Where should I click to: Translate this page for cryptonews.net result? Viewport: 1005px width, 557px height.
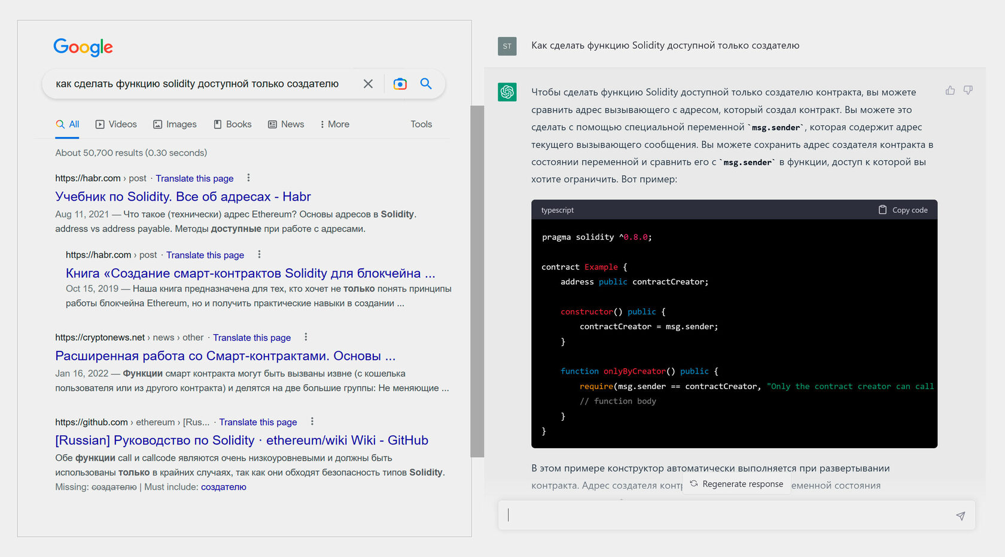252,338
